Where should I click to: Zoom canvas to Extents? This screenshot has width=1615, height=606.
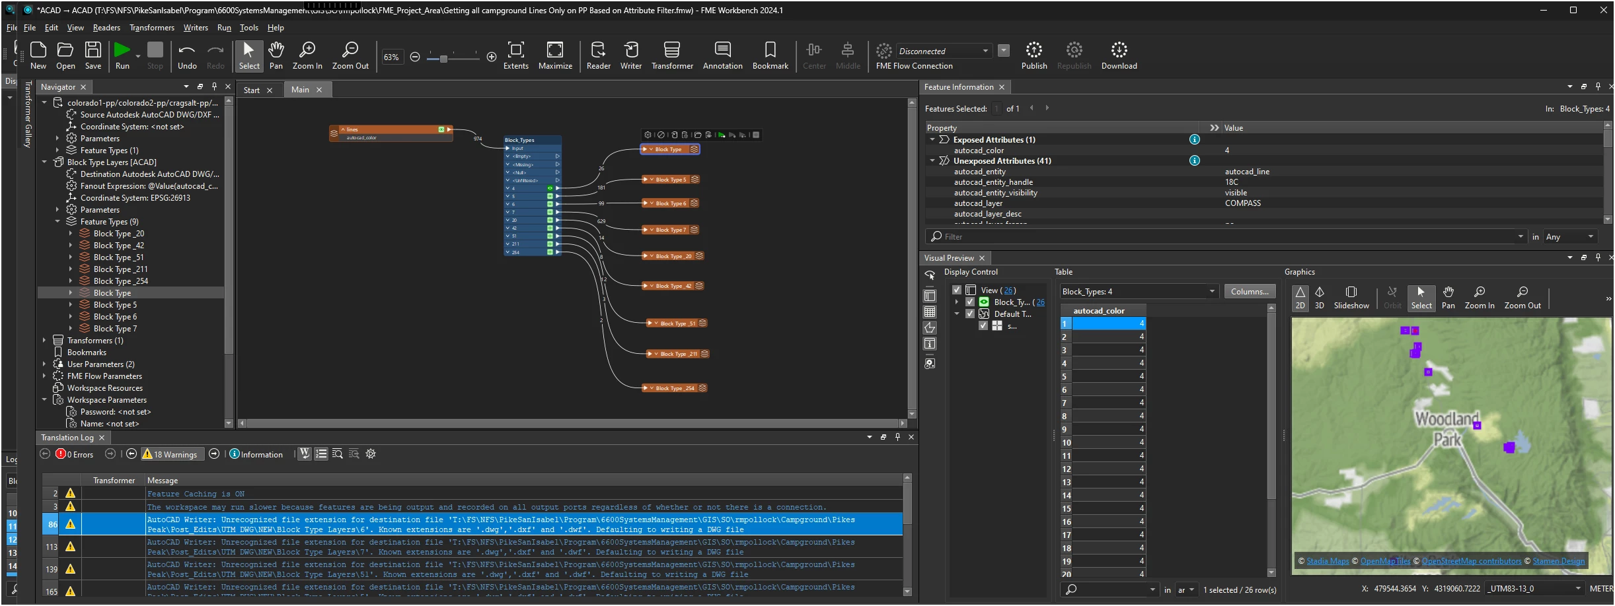[x=516, y=55]
